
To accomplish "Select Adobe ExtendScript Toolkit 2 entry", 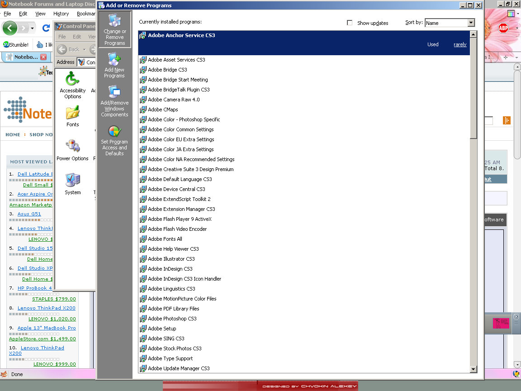I will [x=179, y=200].
